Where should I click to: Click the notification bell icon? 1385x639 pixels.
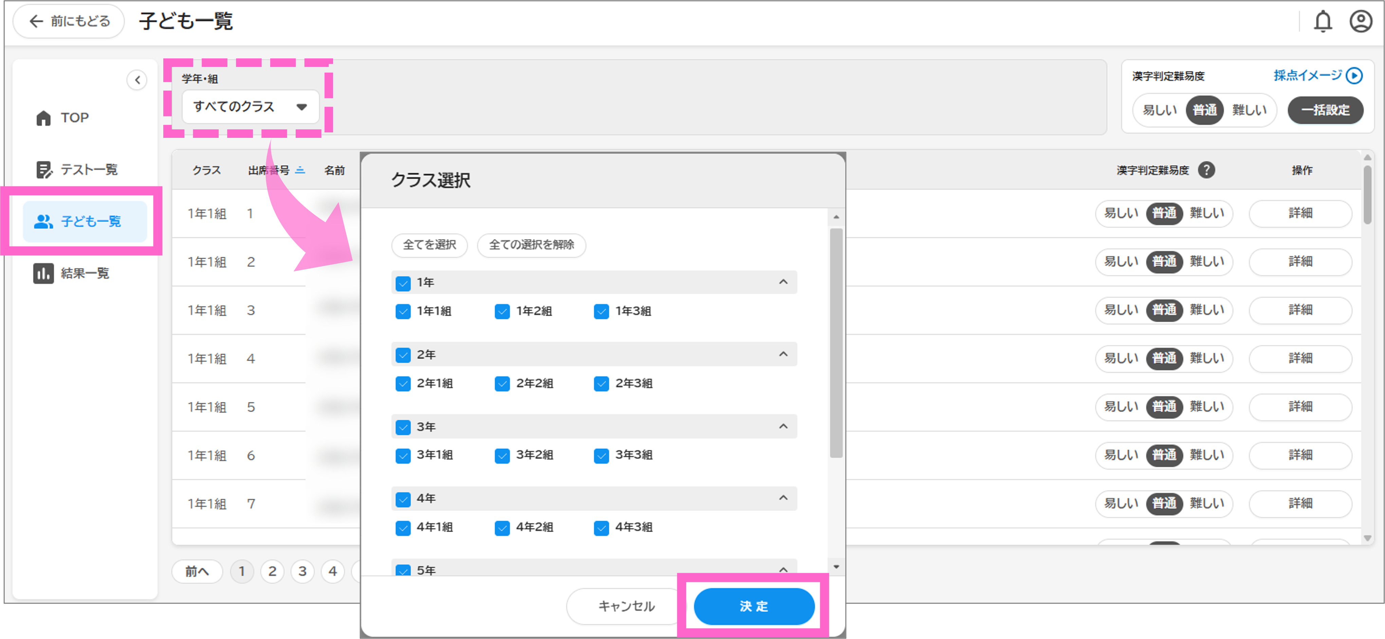click(x=1323, y=21)
